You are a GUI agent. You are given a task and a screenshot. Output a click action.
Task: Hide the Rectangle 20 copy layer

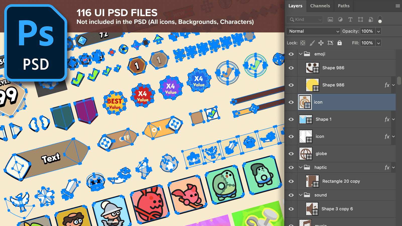point(291,181)
